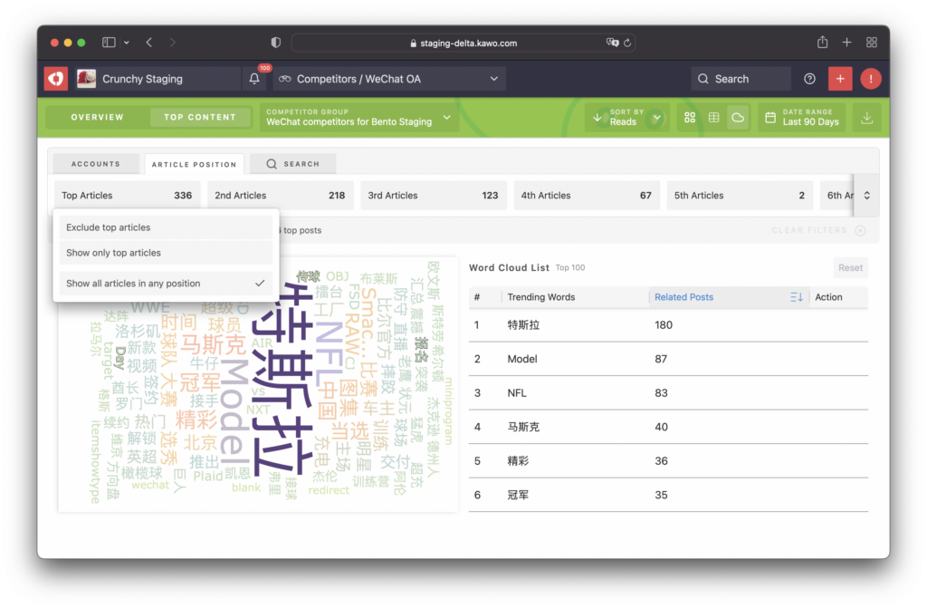927x608 pixels.
Task: Click the sort direction arrow icon
Action: tap(597, 117)
